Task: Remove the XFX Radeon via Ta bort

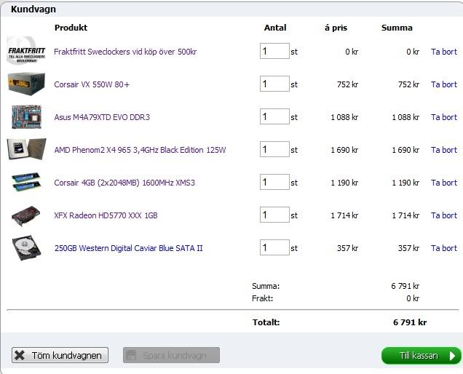Action: pos(443,215)
